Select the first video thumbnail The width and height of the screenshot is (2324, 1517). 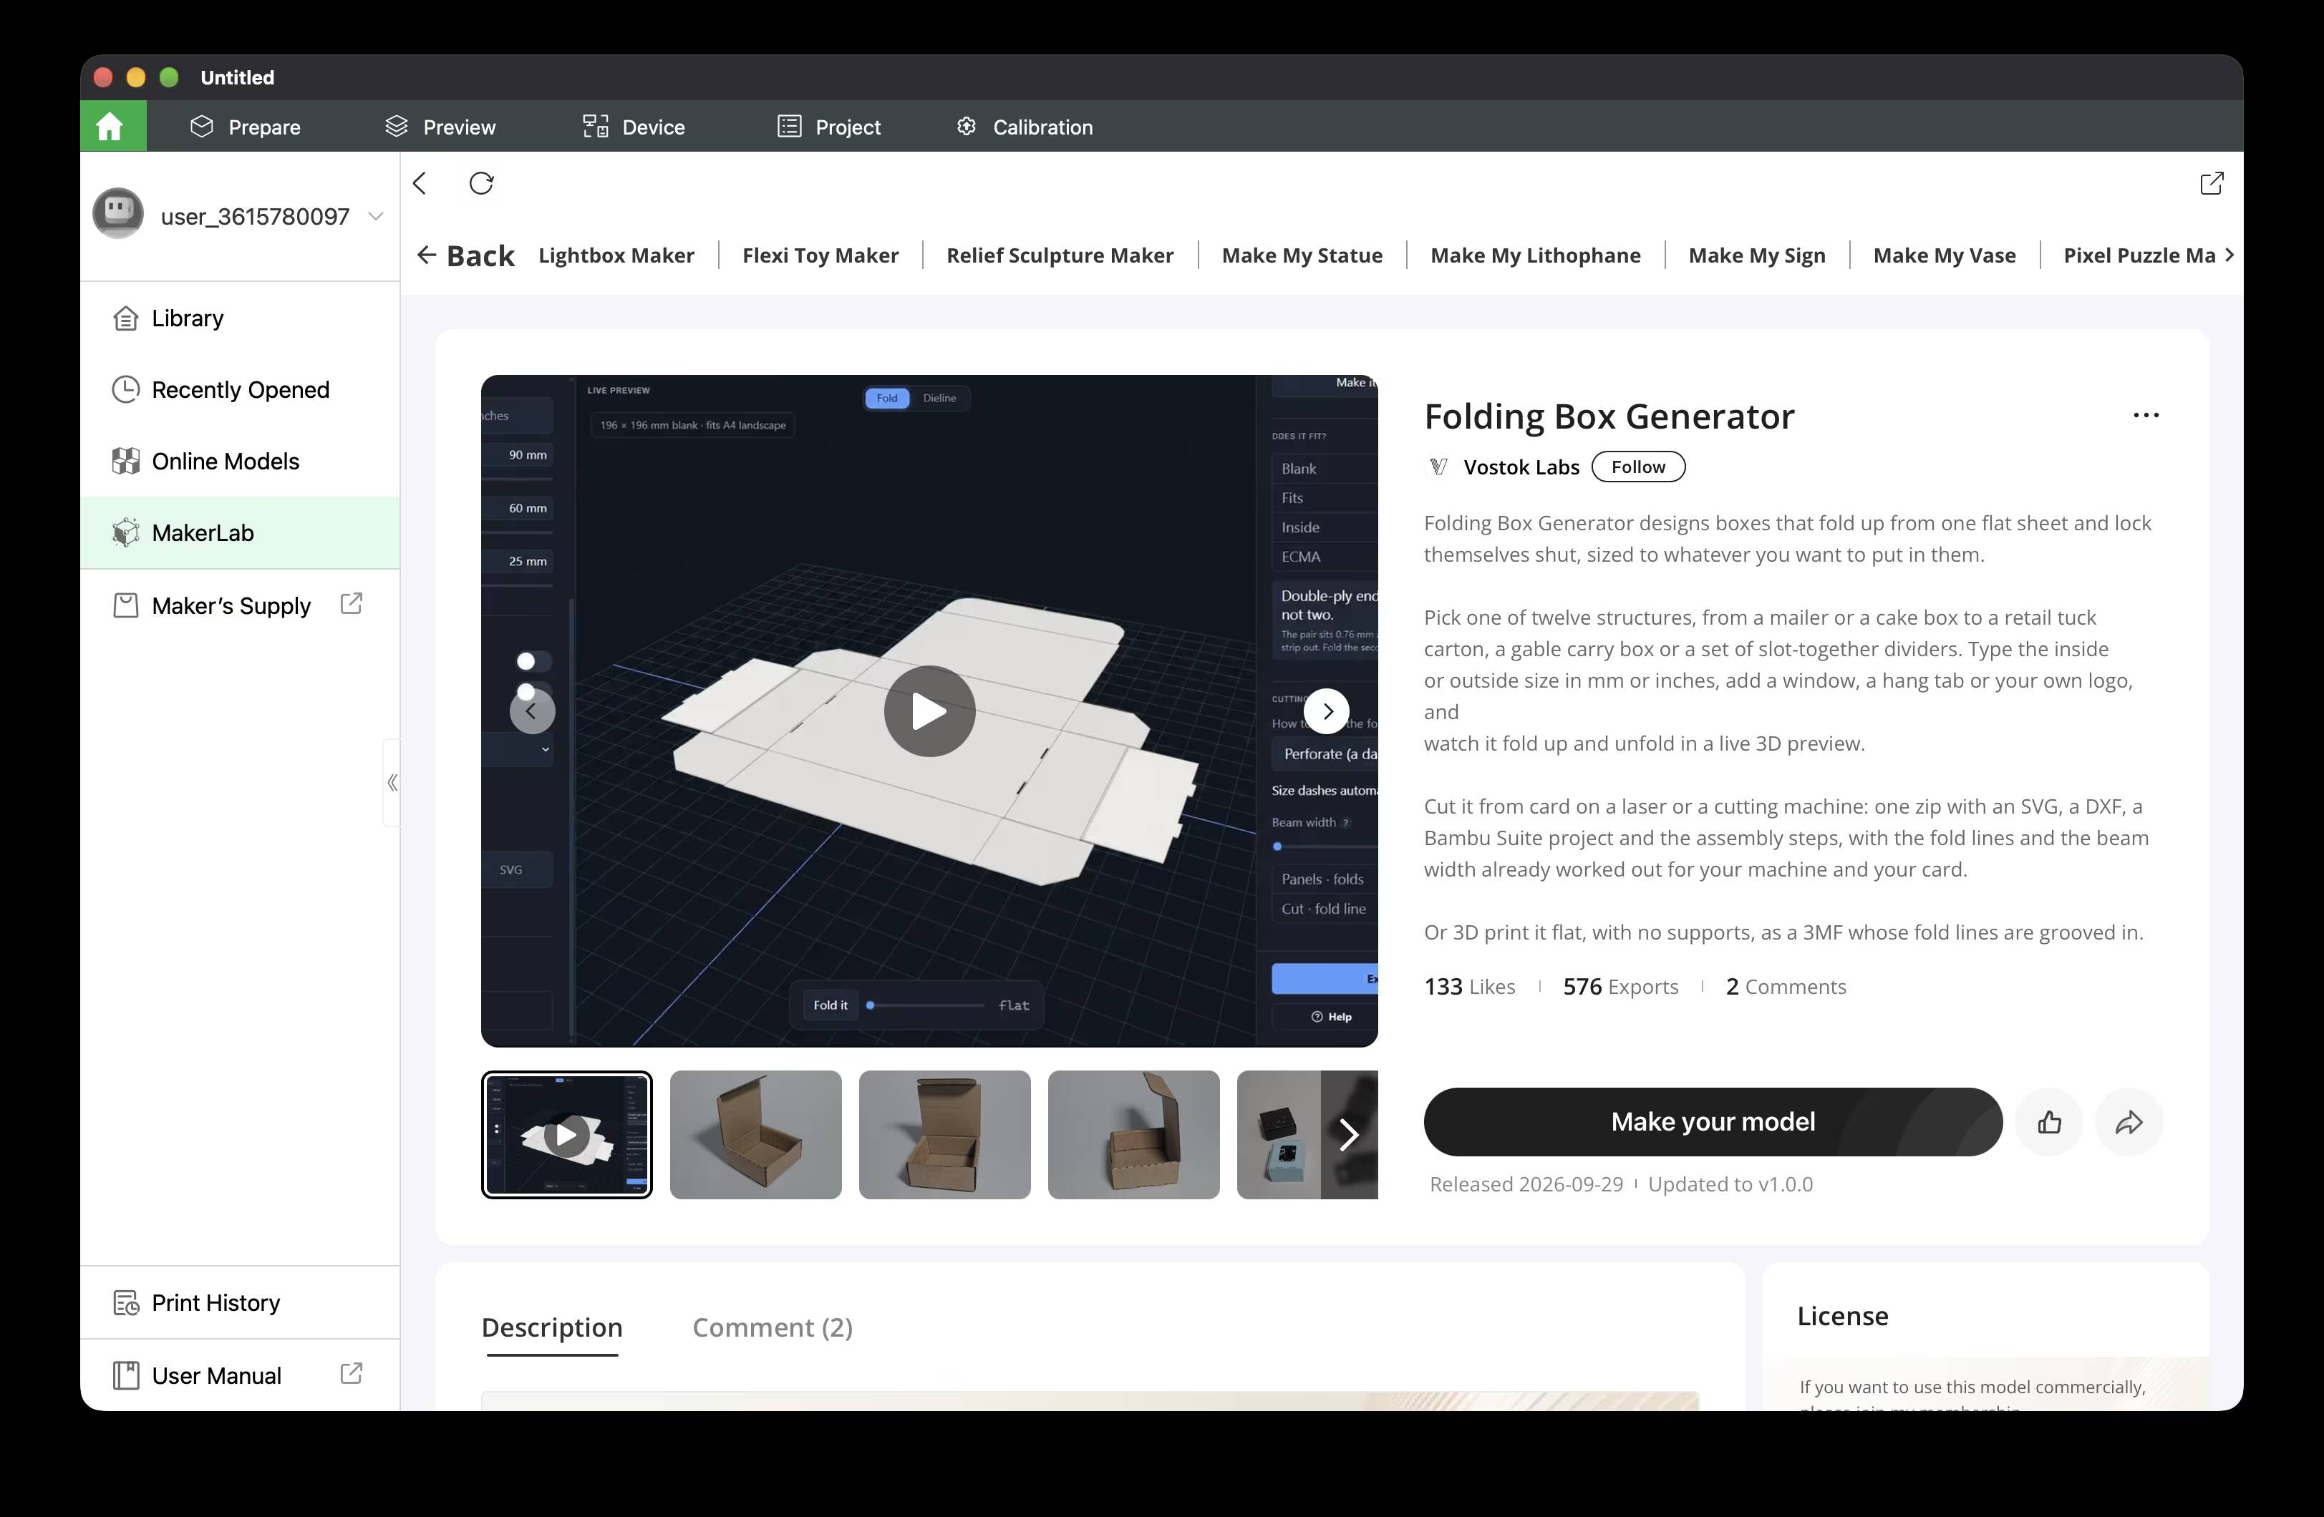point(566,1134)
